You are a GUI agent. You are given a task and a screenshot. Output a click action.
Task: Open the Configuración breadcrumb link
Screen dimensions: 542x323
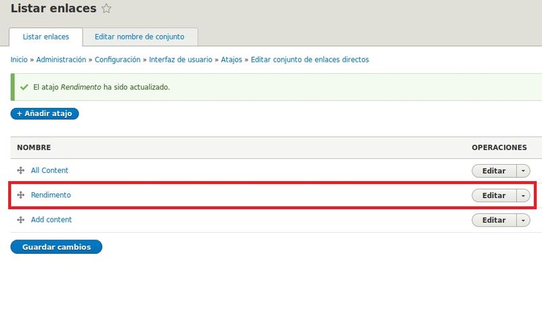(x=117, y=60)
